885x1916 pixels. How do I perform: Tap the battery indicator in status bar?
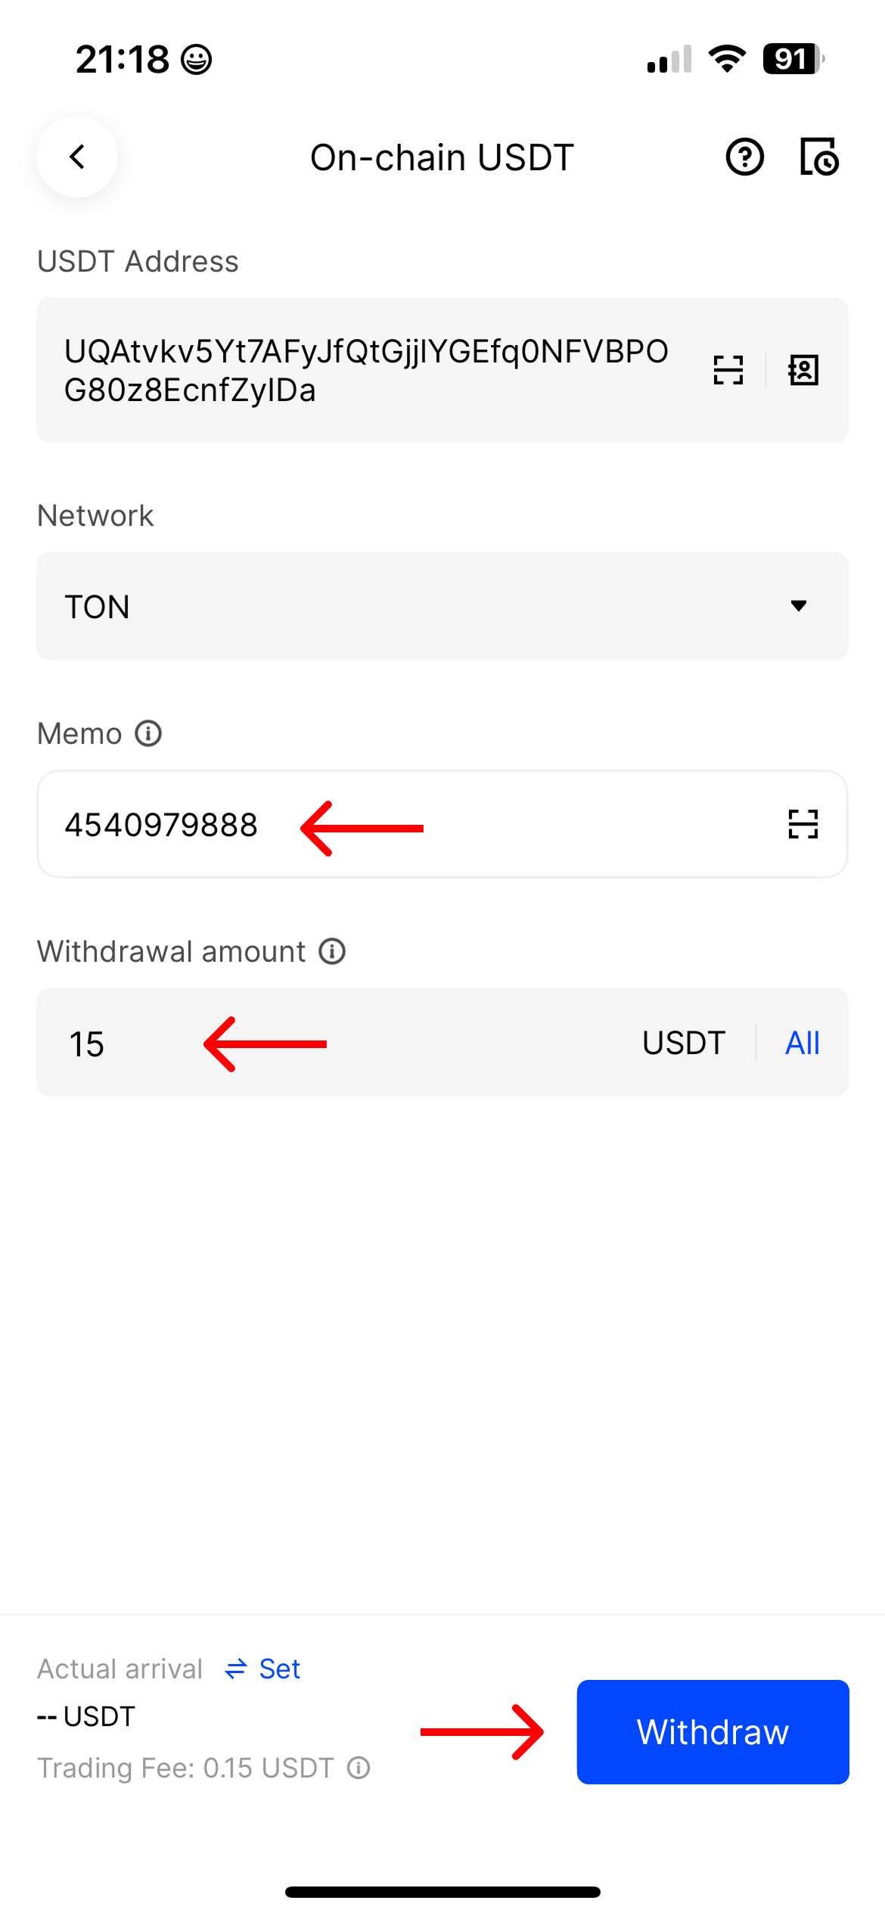point(793,59)
